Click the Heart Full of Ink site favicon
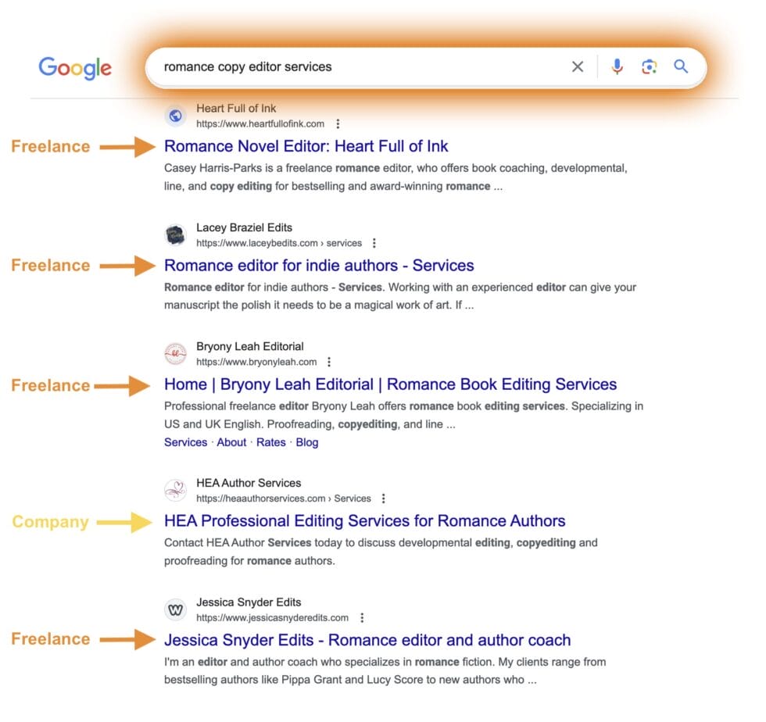This screenshot has width=766, height=722. click(x=175, y=116)
